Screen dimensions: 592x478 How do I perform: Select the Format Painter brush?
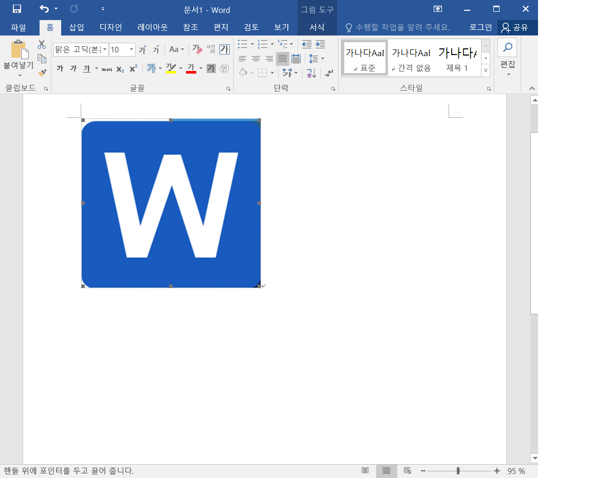42,72
